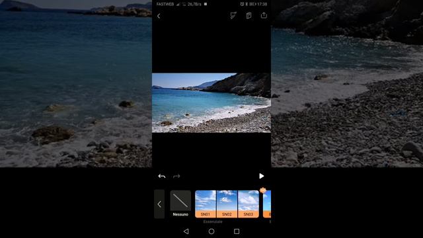
Task: Tap the 17:38 clock in the status bar
Action: click(262, 4)
